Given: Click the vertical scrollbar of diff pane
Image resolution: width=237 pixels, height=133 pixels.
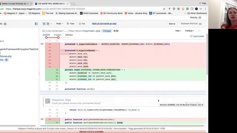Looking at the screenshot, I should click(x=207, y=54).
